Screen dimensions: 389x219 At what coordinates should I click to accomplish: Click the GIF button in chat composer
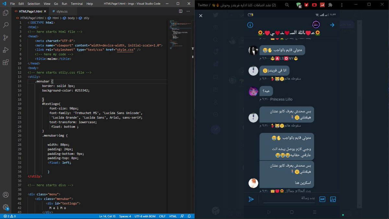click(x=322, y=199)
